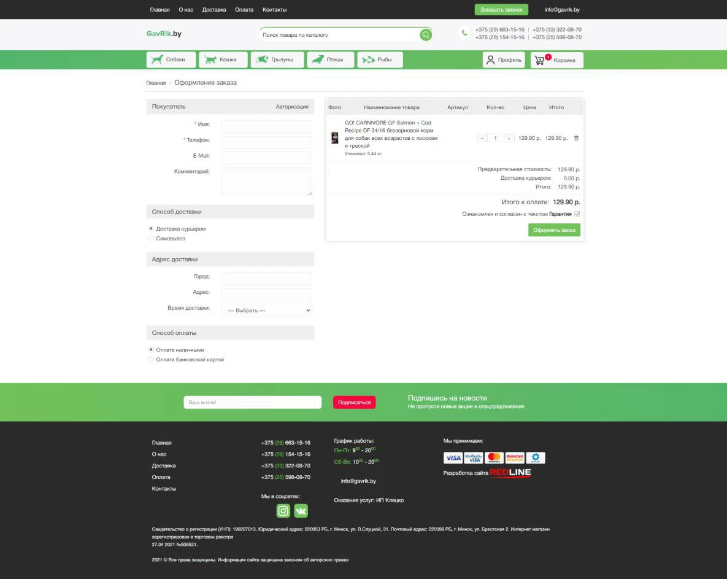This screenshot has height=579, width=727.
Task: Click the GO! CARNIVORE product thumbnail
Action: pyautogui.click(x=335, y=137)
